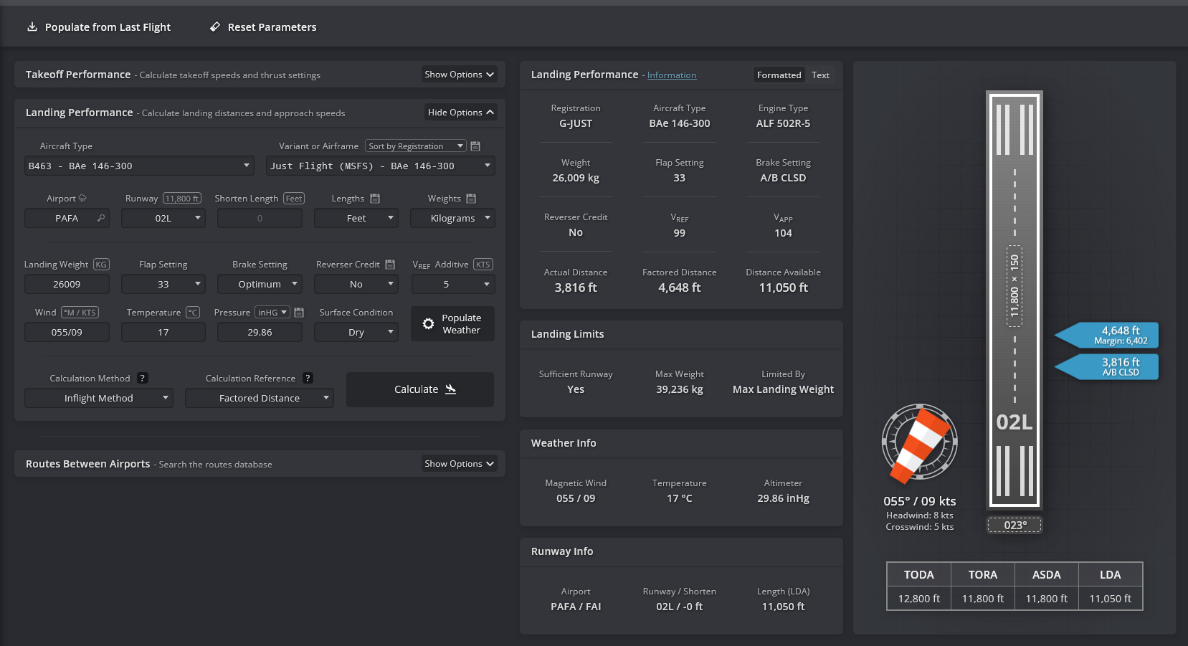1188x646 pixels.
Task: Open the VREF Additive 5 dropdown
Action: 453,284
